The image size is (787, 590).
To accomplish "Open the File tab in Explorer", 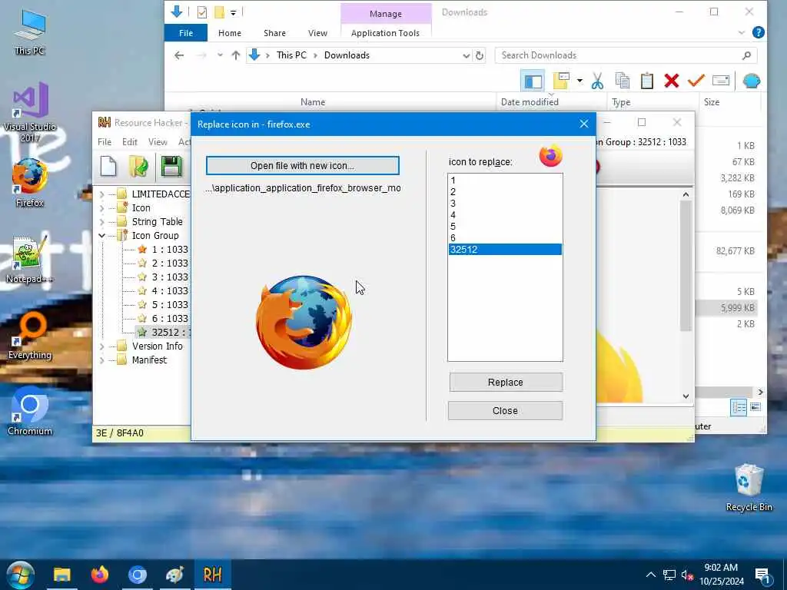I will coord(186,33).
